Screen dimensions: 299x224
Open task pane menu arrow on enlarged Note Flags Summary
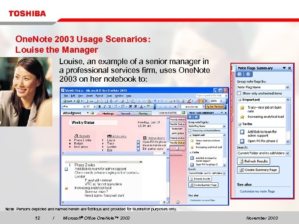point(284,68)
